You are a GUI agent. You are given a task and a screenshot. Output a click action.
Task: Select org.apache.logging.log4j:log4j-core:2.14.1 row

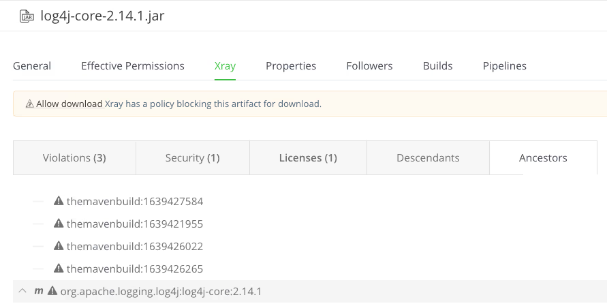coord(310,291)
